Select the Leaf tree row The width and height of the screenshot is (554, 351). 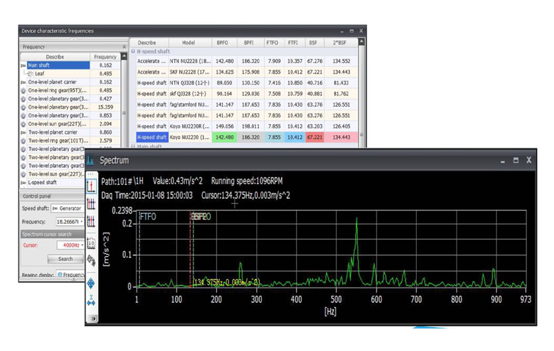(71, 74)
